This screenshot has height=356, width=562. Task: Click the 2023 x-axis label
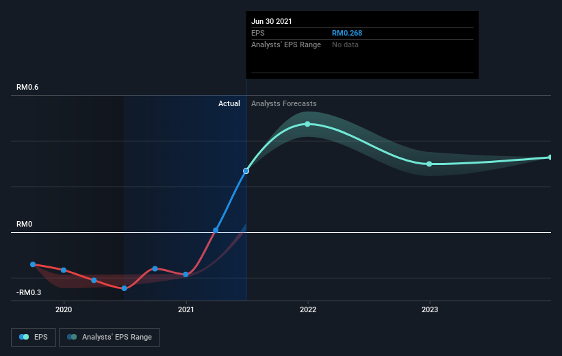point(430,309)
